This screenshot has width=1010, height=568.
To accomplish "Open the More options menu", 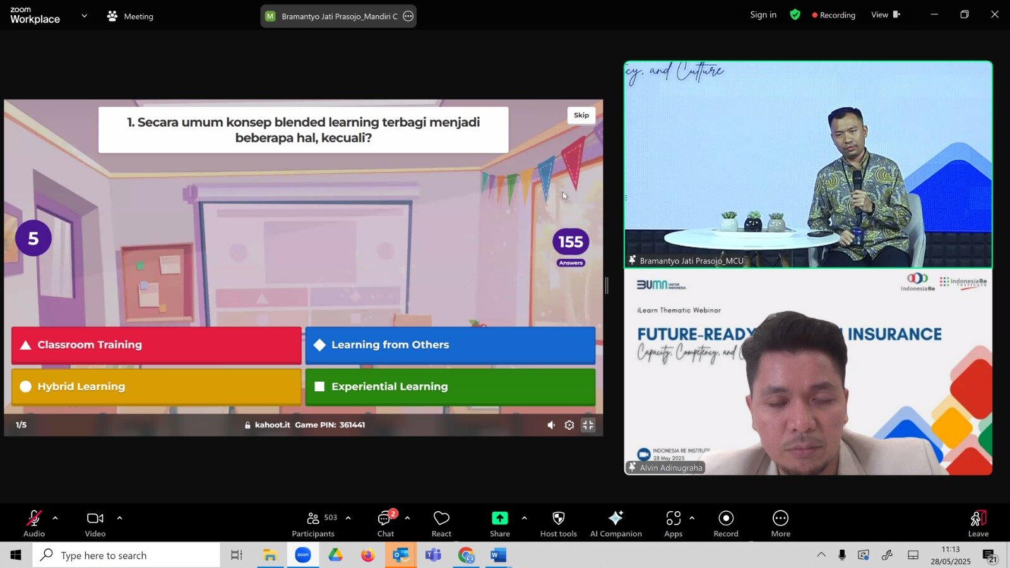I will (780, 523).
